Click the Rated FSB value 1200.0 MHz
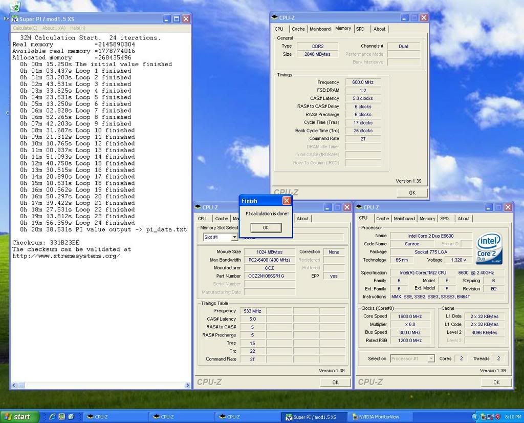 (x=410, y=341)
